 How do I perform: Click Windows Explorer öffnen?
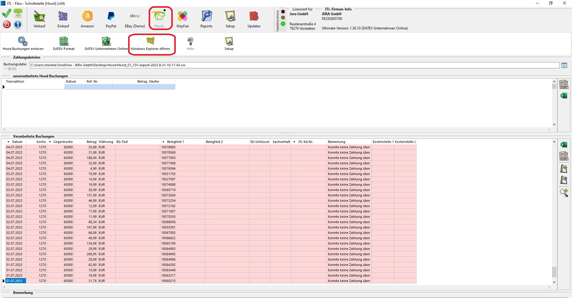[x=150, y=44]
